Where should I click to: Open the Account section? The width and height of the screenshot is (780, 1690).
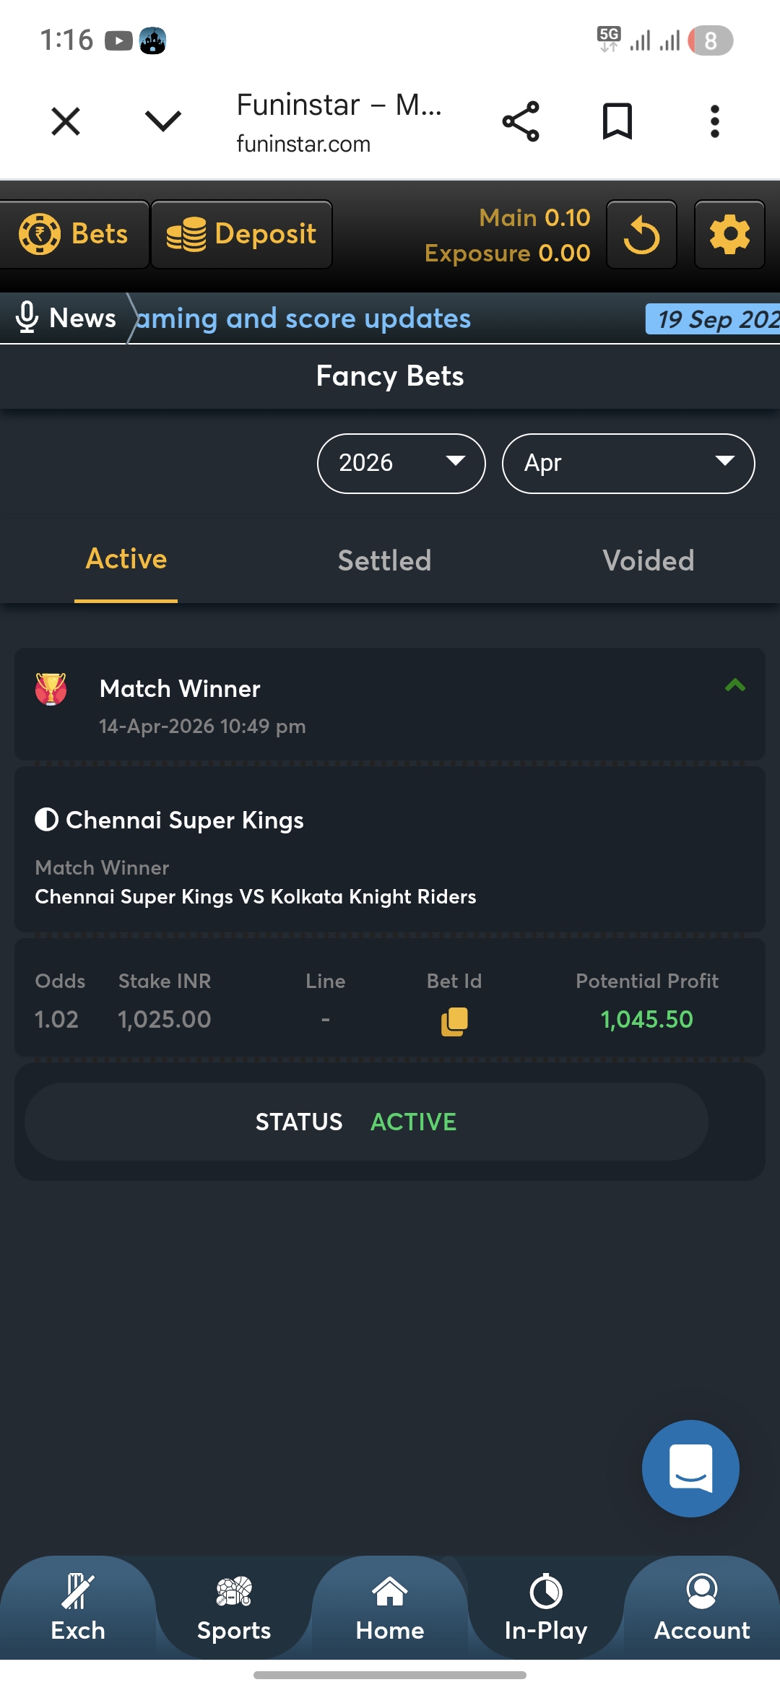point(702,1608)
